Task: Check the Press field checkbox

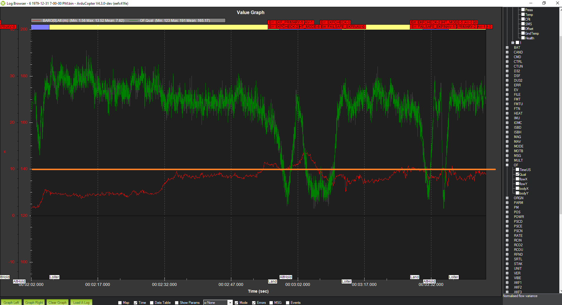Action: (523, 10)
